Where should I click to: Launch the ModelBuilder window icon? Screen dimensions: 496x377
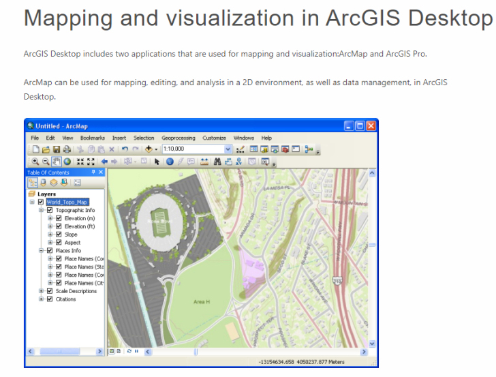pyautogui.click(x=309, y=149)
